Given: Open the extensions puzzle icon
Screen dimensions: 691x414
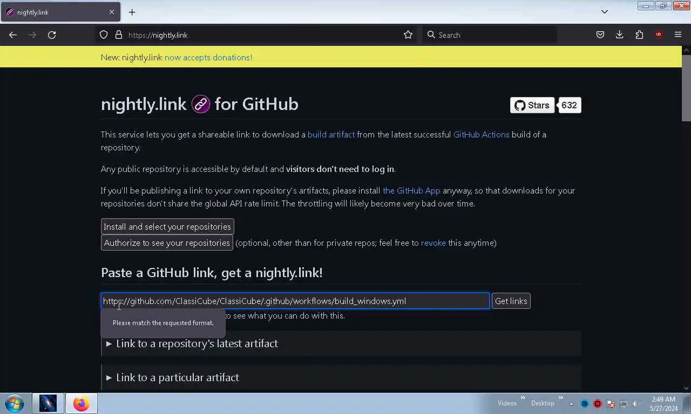Looking at the screenshot, I should tap(639, 35).
